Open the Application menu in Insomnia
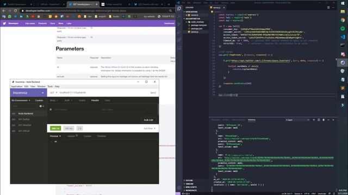The image size is (348, 195). tap(17, 87)
